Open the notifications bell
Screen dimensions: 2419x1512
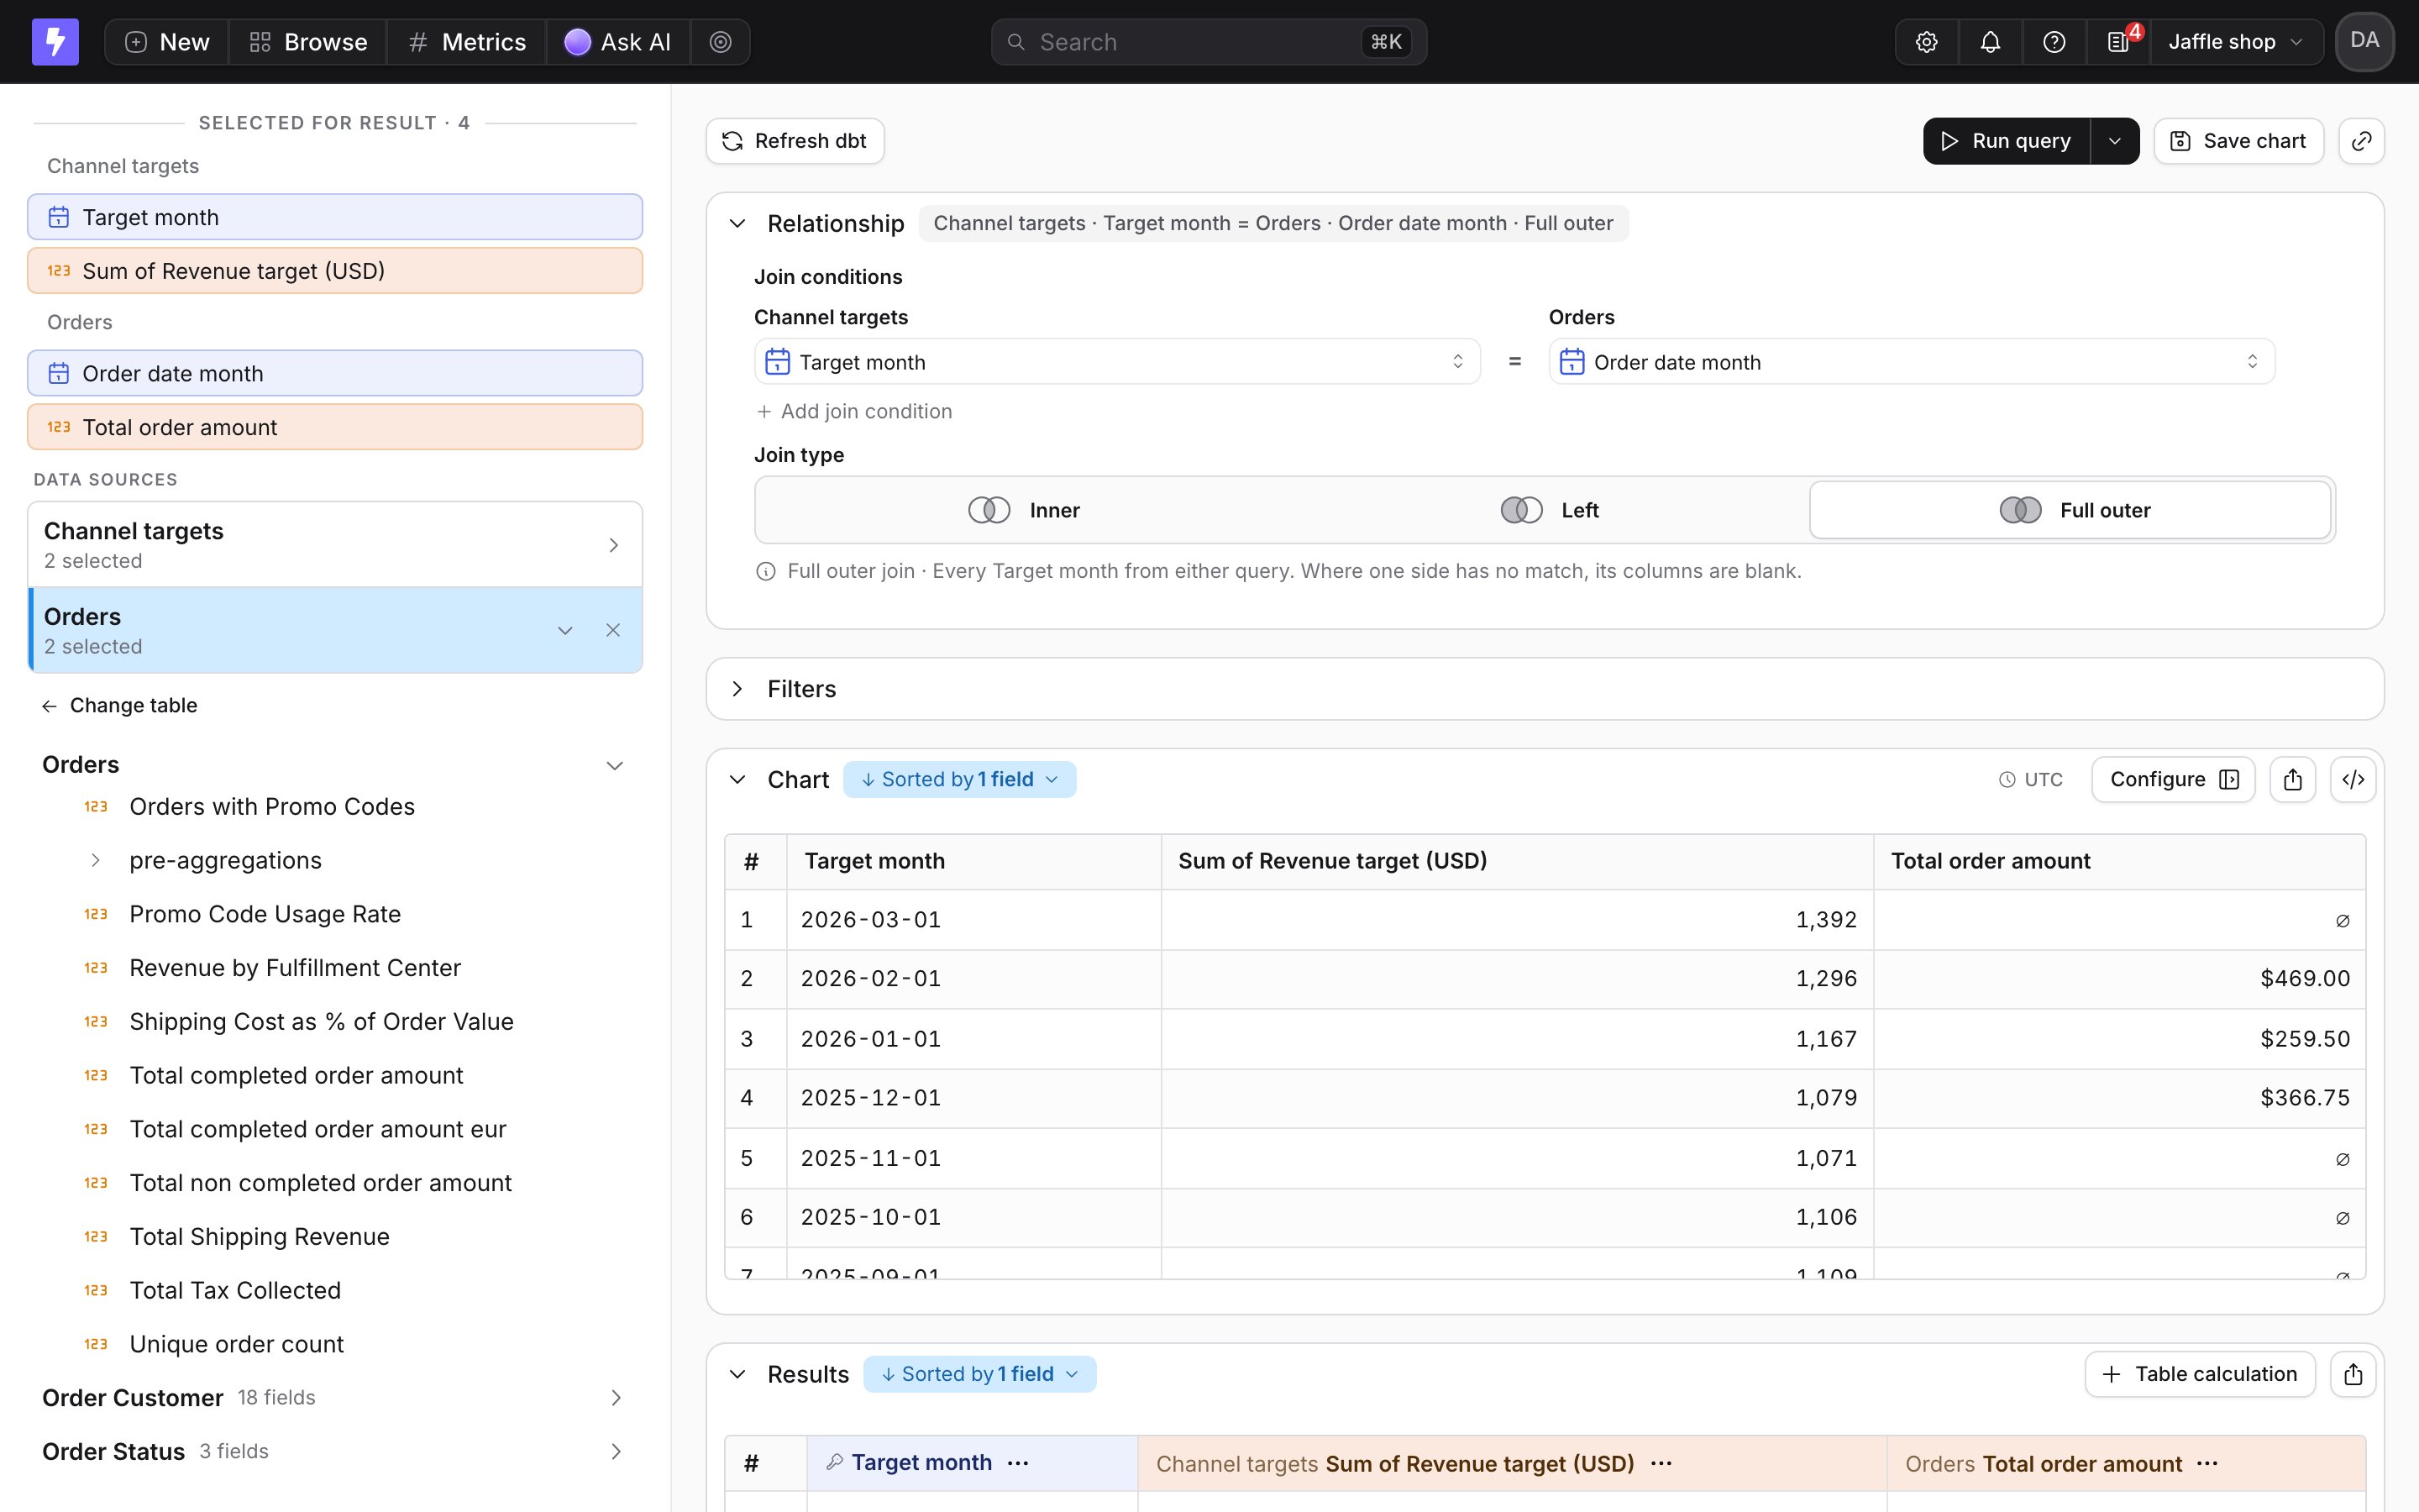coord(1990,42)
